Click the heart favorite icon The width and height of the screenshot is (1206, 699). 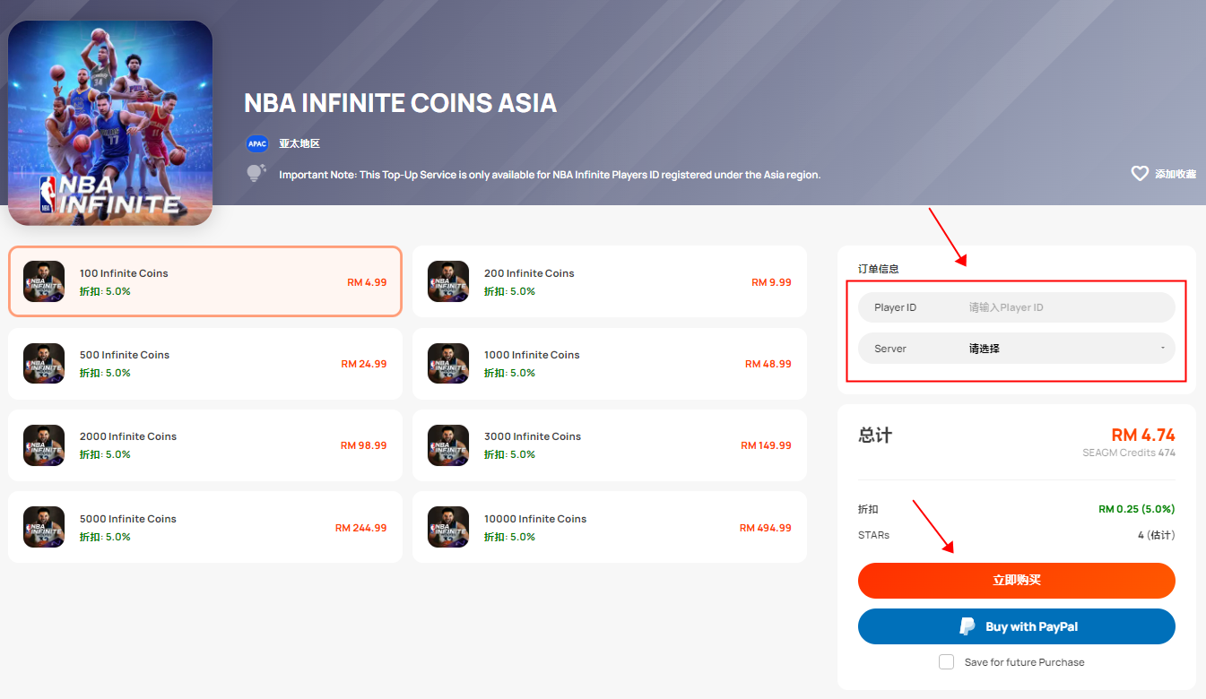pos(1140,174)
